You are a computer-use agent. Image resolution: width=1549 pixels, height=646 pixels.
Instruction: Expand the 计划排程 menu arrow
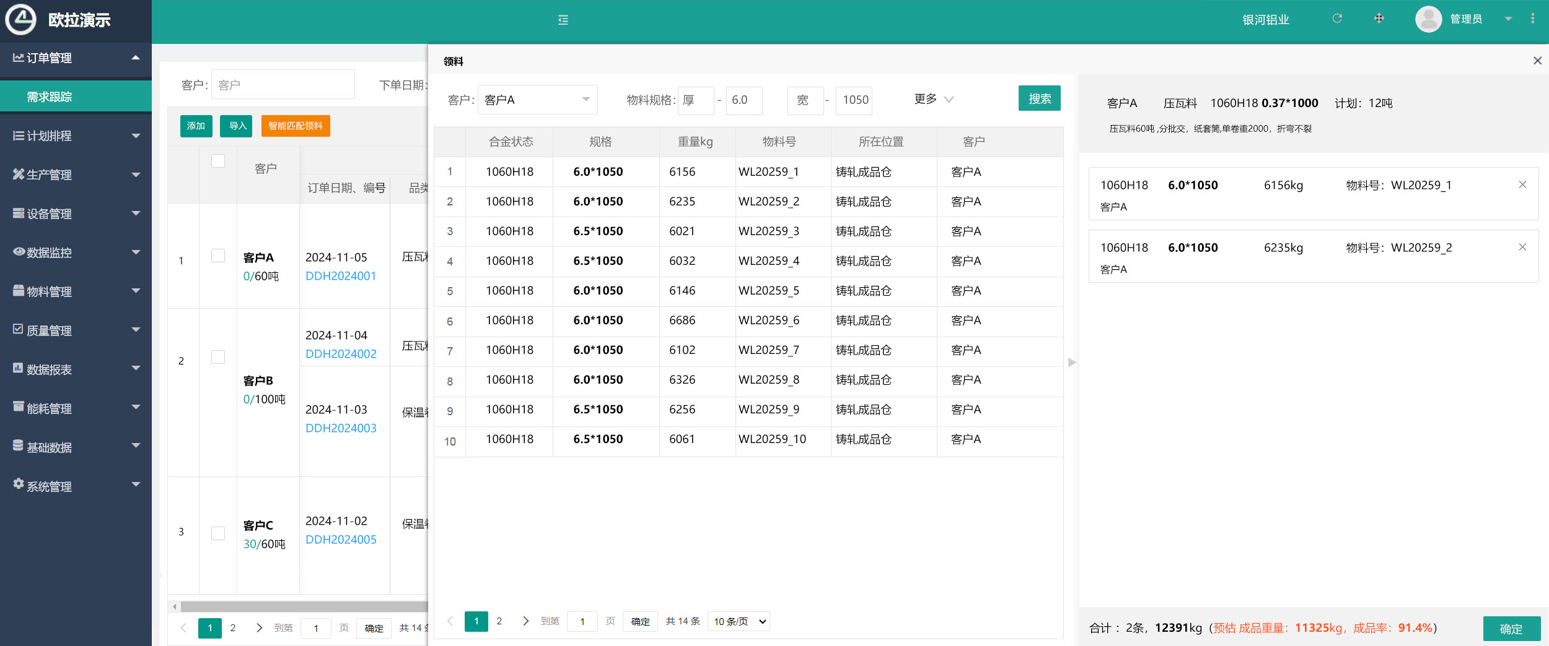(136, 136)
